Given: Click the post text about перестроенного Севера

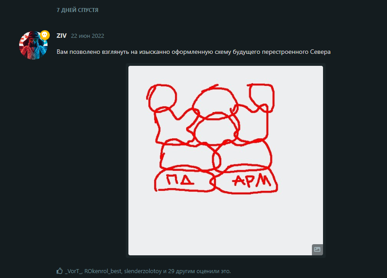Looking at the screenshot, I should (194, 52).
